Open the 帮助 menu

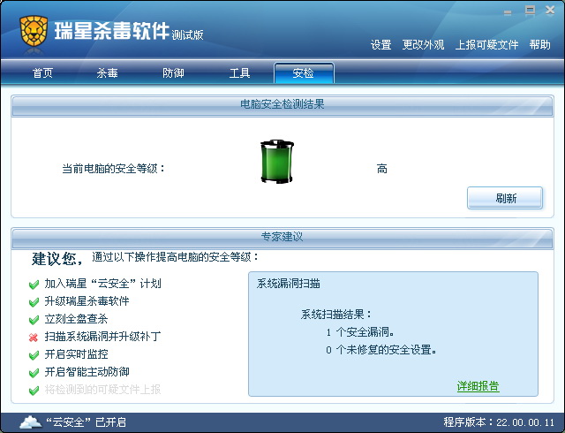click(x=539, y=45)
